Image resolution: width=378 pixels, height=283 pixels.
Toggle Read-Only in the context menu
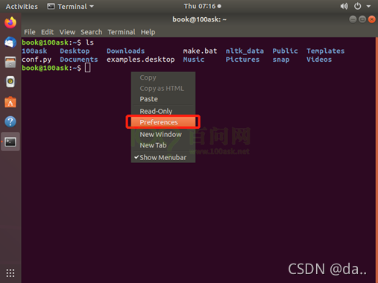click(163, 111)
